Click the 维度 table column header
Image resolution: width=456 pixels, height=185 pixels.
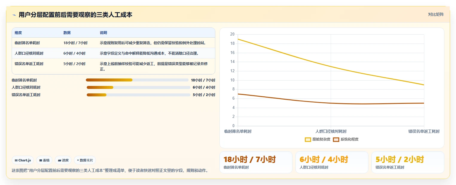click(18, 33)
